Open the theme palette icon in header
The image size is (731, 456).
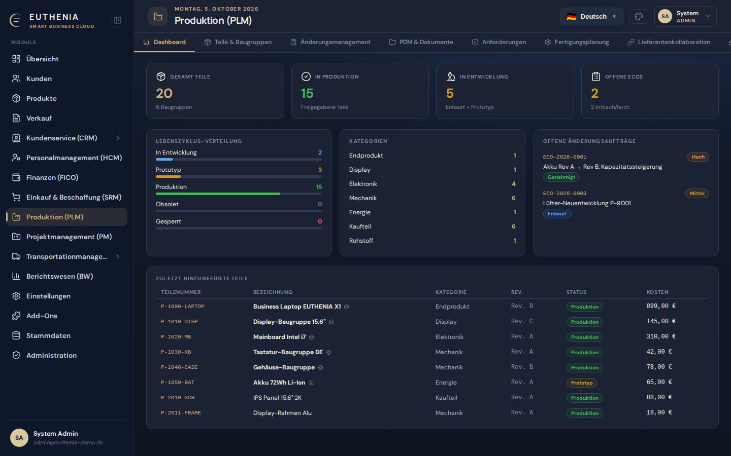pyautogui.click(x=639, y=17)
